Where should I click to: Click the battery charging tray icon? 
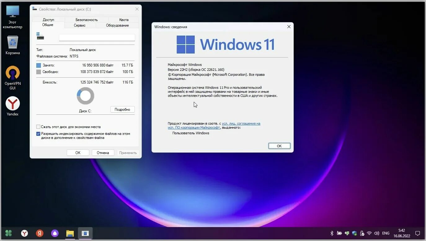tap(339, 233)
